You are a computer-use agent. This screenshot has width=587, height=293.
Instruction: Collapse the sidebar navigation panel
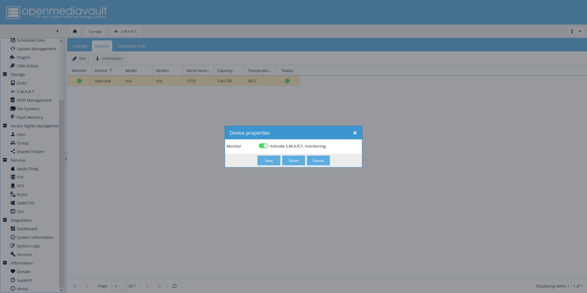[x=57, y=31]
